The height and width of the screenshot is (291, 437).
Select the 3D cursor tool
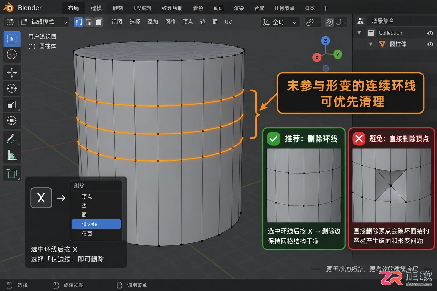pyautogui.click(x=12, y=54)
